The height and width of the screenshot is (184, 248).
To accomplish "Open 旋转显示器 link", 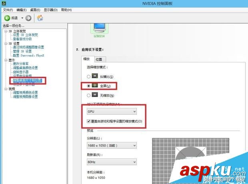I will (x=21, y=72).
